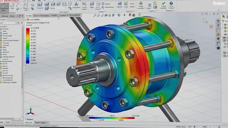Click the multicolor sphere appearance icon in view toolbar
This screenshot has height=128, width=228.
pyautogui.click(x=130, y=15)
